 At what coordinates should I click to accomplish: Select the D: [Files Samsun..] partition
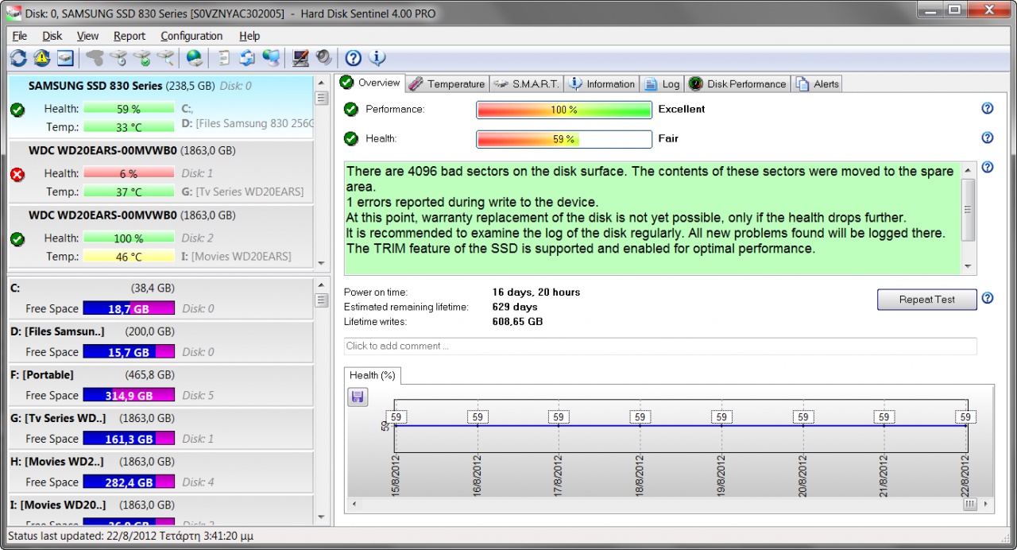click(161, 343)
